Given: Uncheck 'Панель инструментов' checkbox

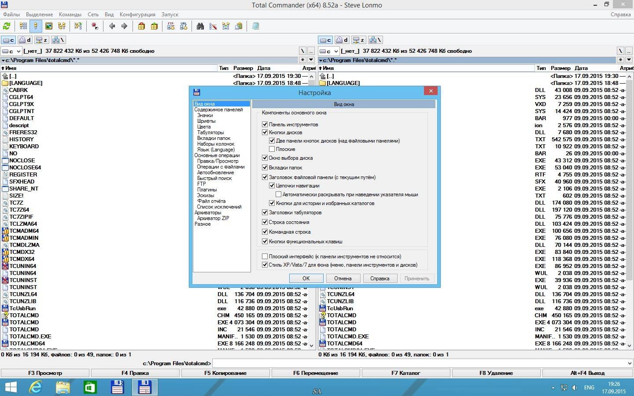Looking at the screenshot, I should [x=265, y=125].
